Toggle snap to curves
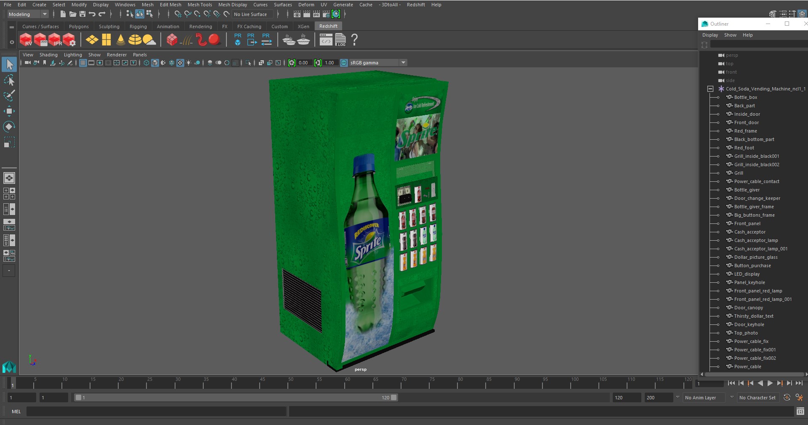This screenshot has width=808, height=425. tap(188, 14)
